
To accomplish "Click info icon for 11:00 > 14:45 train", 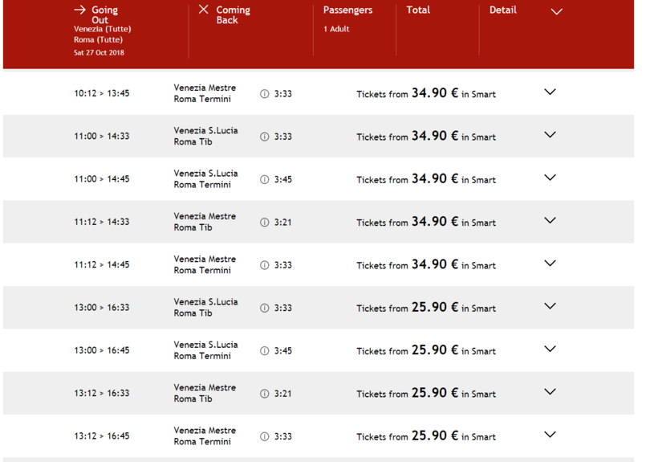I will 265,179.
